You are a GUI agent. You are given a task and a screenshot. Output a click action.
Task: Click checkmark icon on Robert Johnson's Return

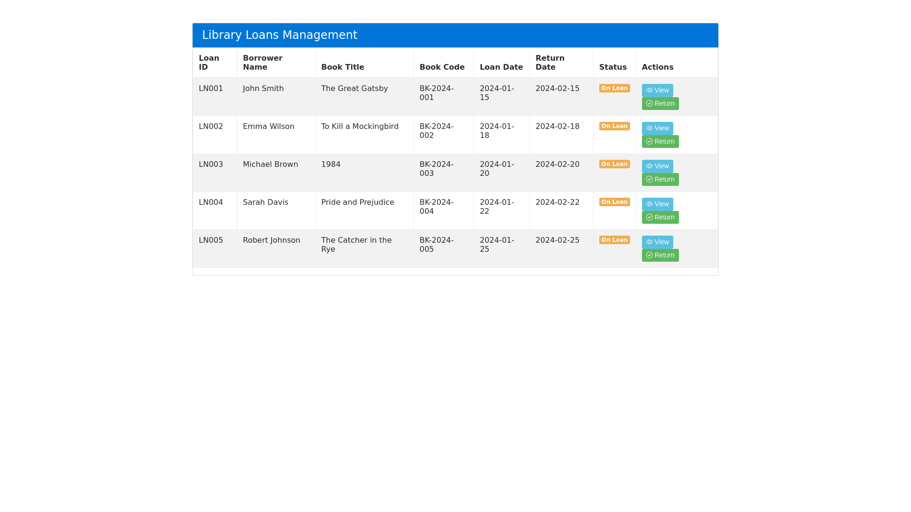point(649,255)
